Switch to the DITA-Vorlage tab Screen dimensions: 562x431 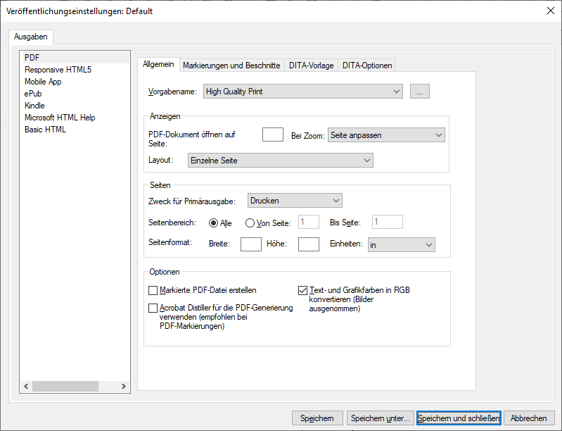pos(312,65)
